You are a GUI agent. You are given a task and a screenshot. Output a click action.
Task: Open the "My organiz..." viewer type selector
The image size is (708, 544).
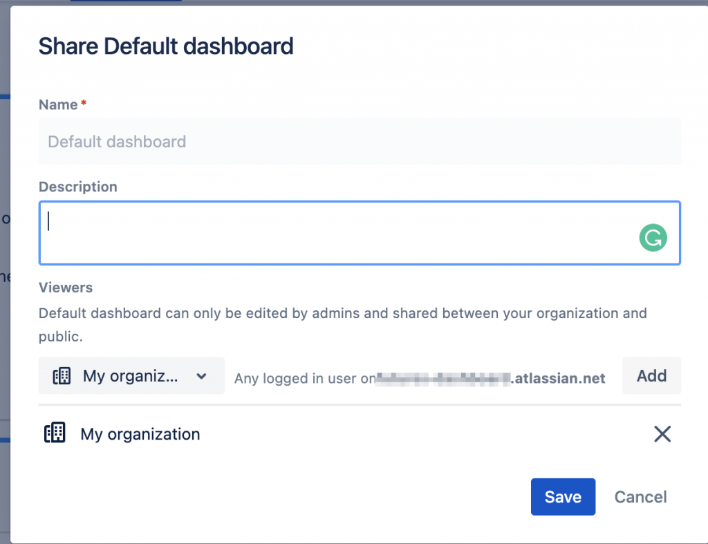click(x=131, y=376)
